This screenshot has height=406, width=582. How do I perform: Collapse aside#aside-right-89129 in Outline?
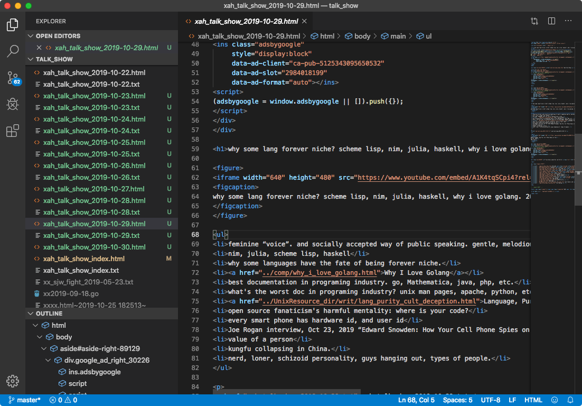[x=44, y=349]
